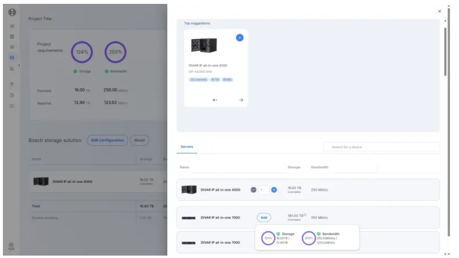Click the 203% bandwidth ring in popup summary
459x258 pixels.
click(309, 238)
